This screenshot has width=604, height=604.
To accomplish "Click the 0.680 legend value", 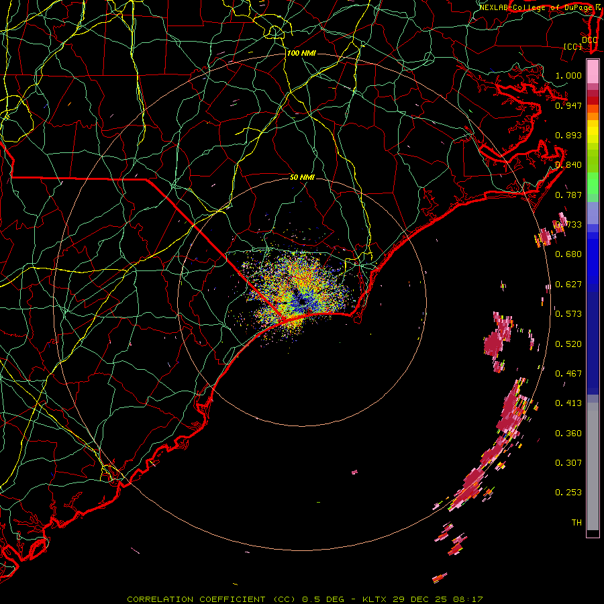I will (x=568, y=254).
